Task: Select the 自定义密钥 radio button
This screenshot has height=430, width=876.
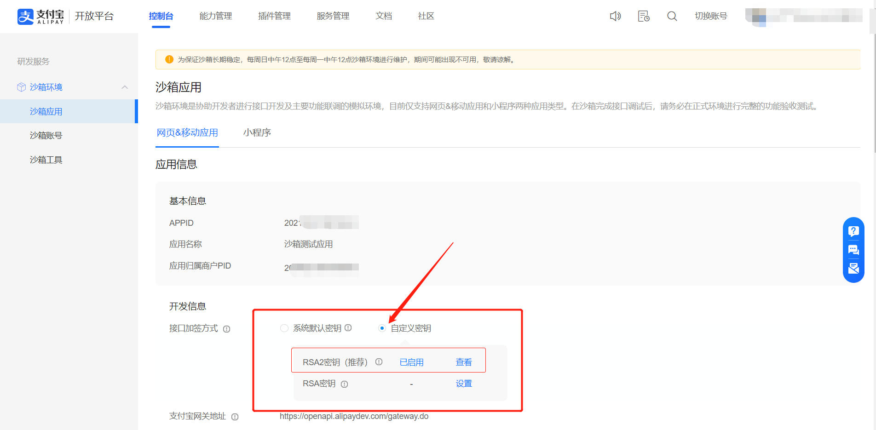Action: pos(382,328)
